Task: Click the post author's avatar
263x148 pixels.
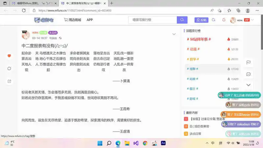Action: (26, 35)
